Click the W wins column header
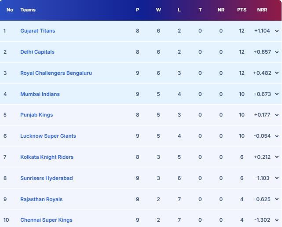Viewport: 282px width, 227px height. pos(158,10)
